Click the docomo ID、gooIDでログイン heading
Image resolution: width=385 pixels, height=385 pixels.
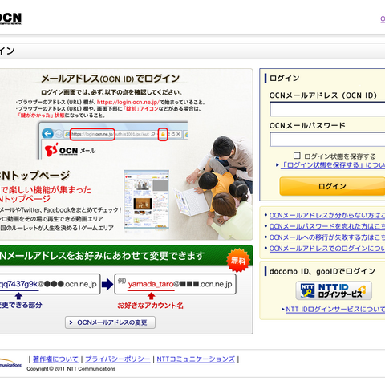point(322,271)
